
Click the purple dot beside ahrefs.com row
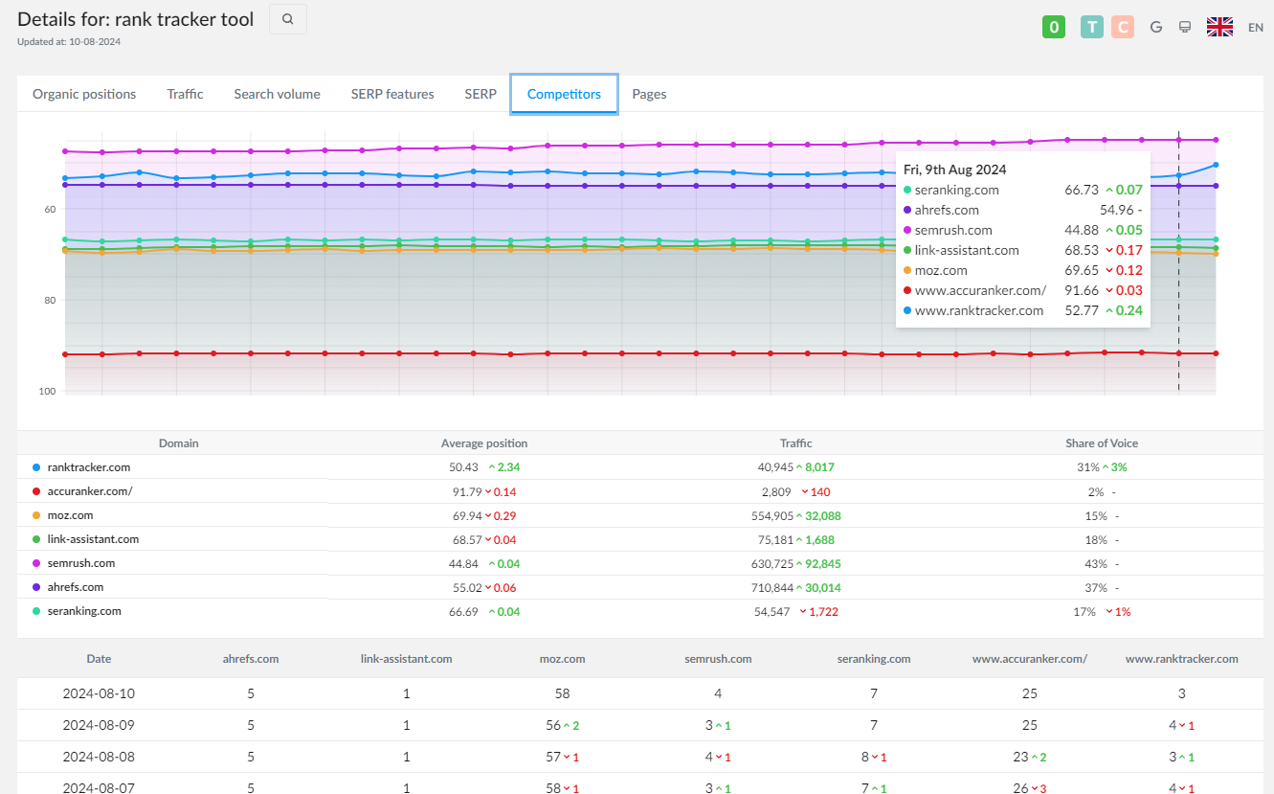[36, 587]
